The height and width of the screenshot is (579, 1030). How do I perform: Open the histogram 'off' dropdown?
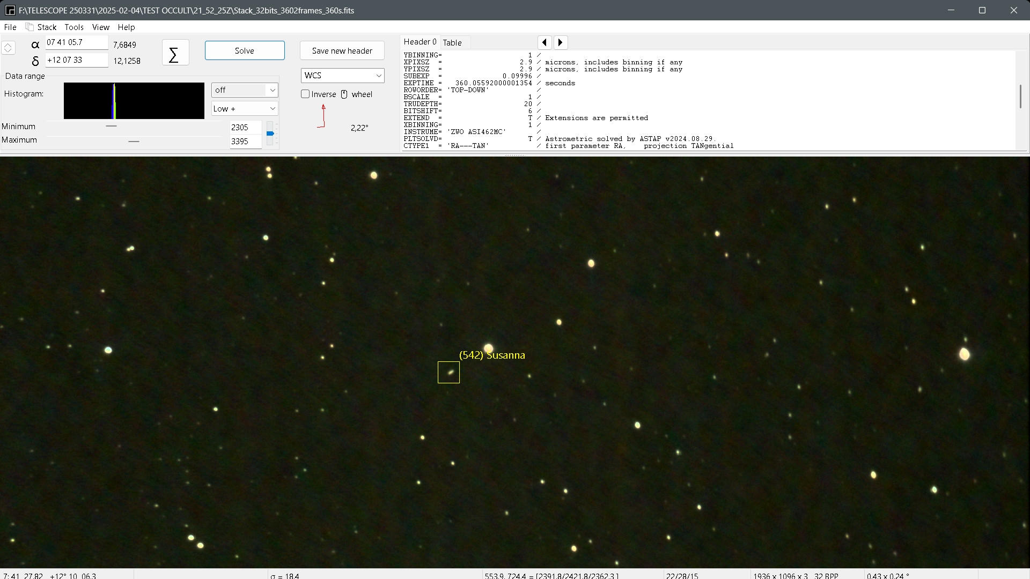pos(245,90)
